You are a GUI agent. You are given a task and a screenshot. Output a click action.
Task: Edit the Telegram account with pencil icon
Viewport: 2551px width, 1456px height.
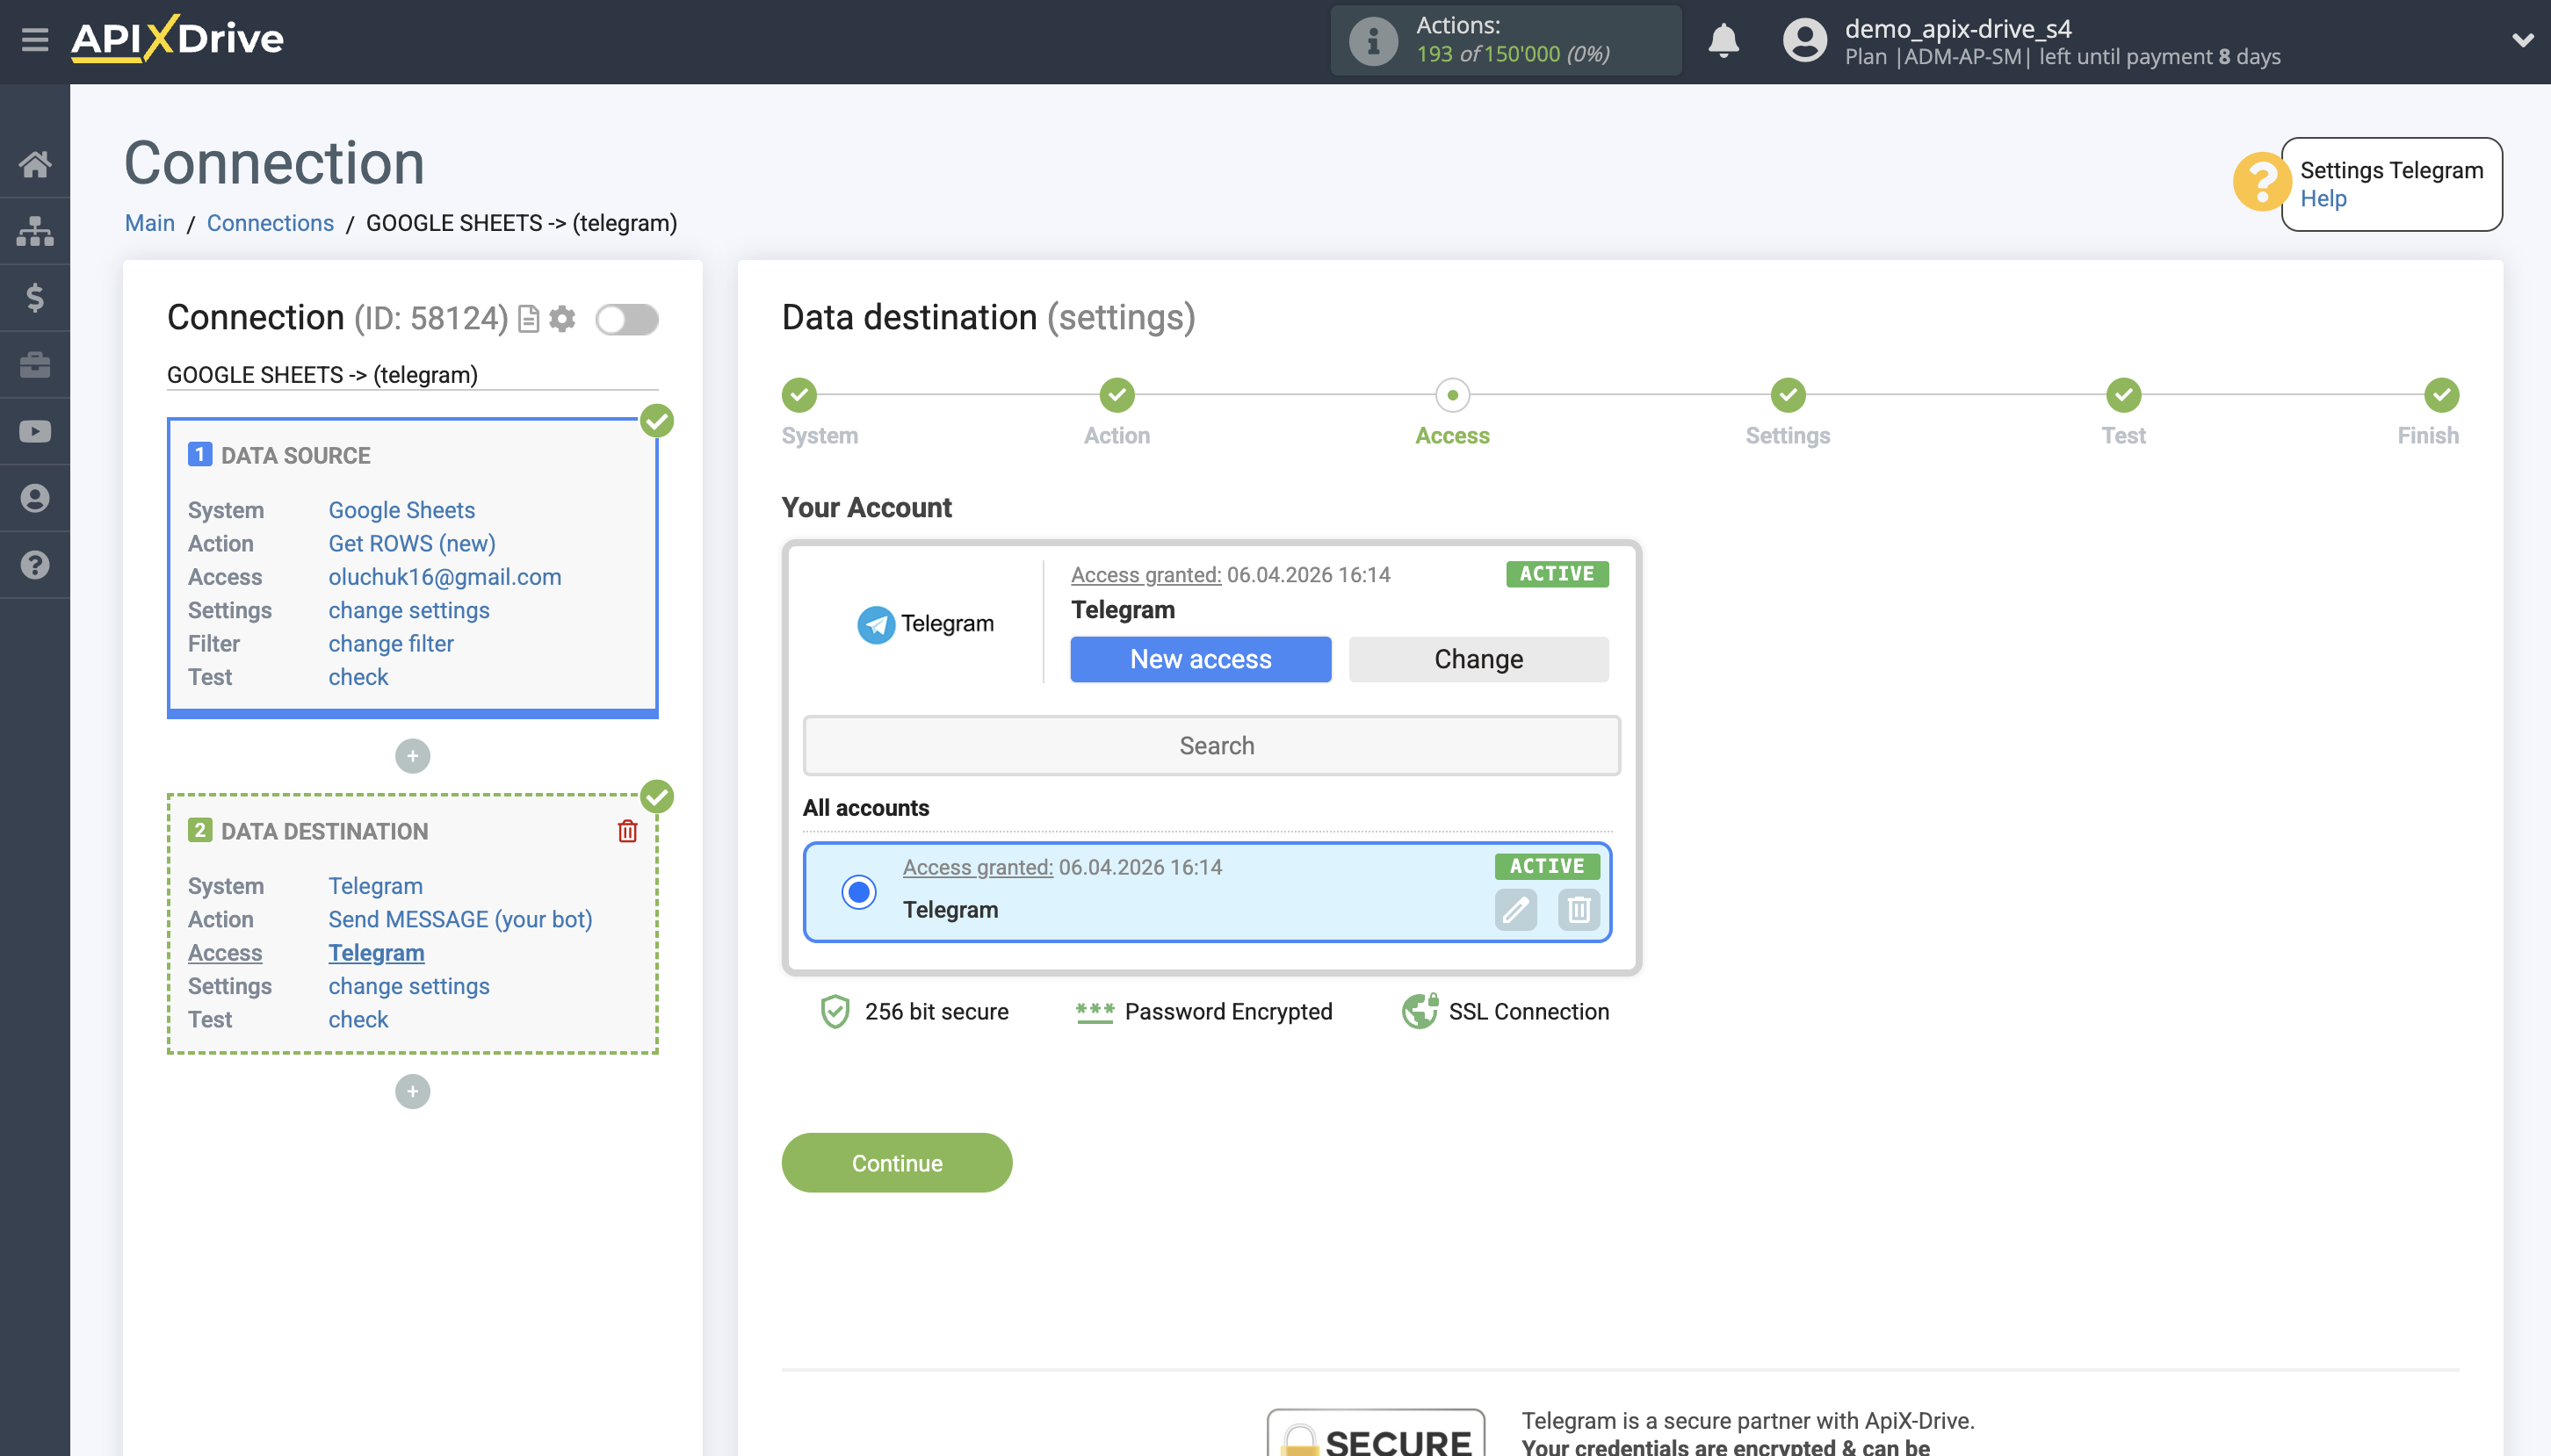pyautogui.click(x=1516, y=910)
